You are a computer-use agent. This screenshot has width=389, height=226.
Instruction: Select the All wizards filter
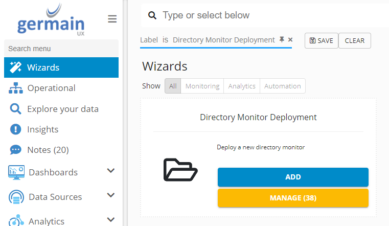coord(173,86)
